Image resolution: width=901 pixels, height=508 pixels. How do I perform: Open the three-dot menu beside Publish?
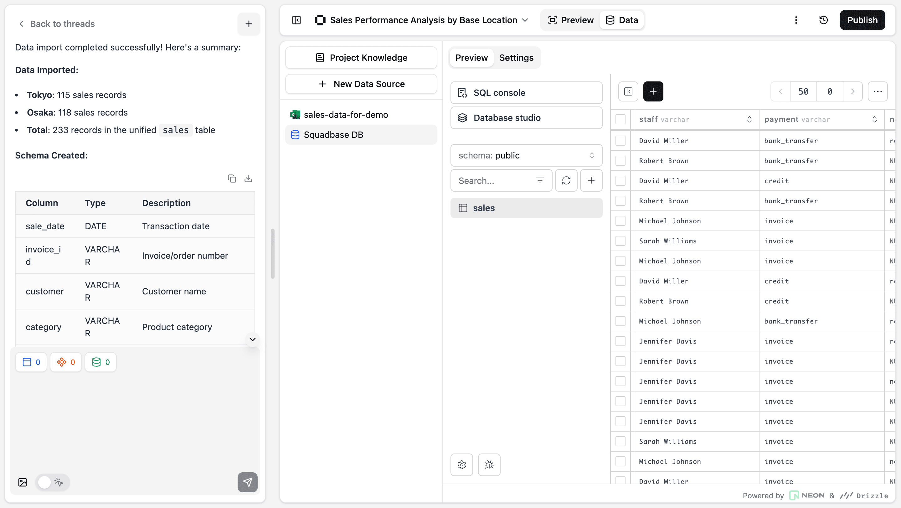click(x=796, y=20)
